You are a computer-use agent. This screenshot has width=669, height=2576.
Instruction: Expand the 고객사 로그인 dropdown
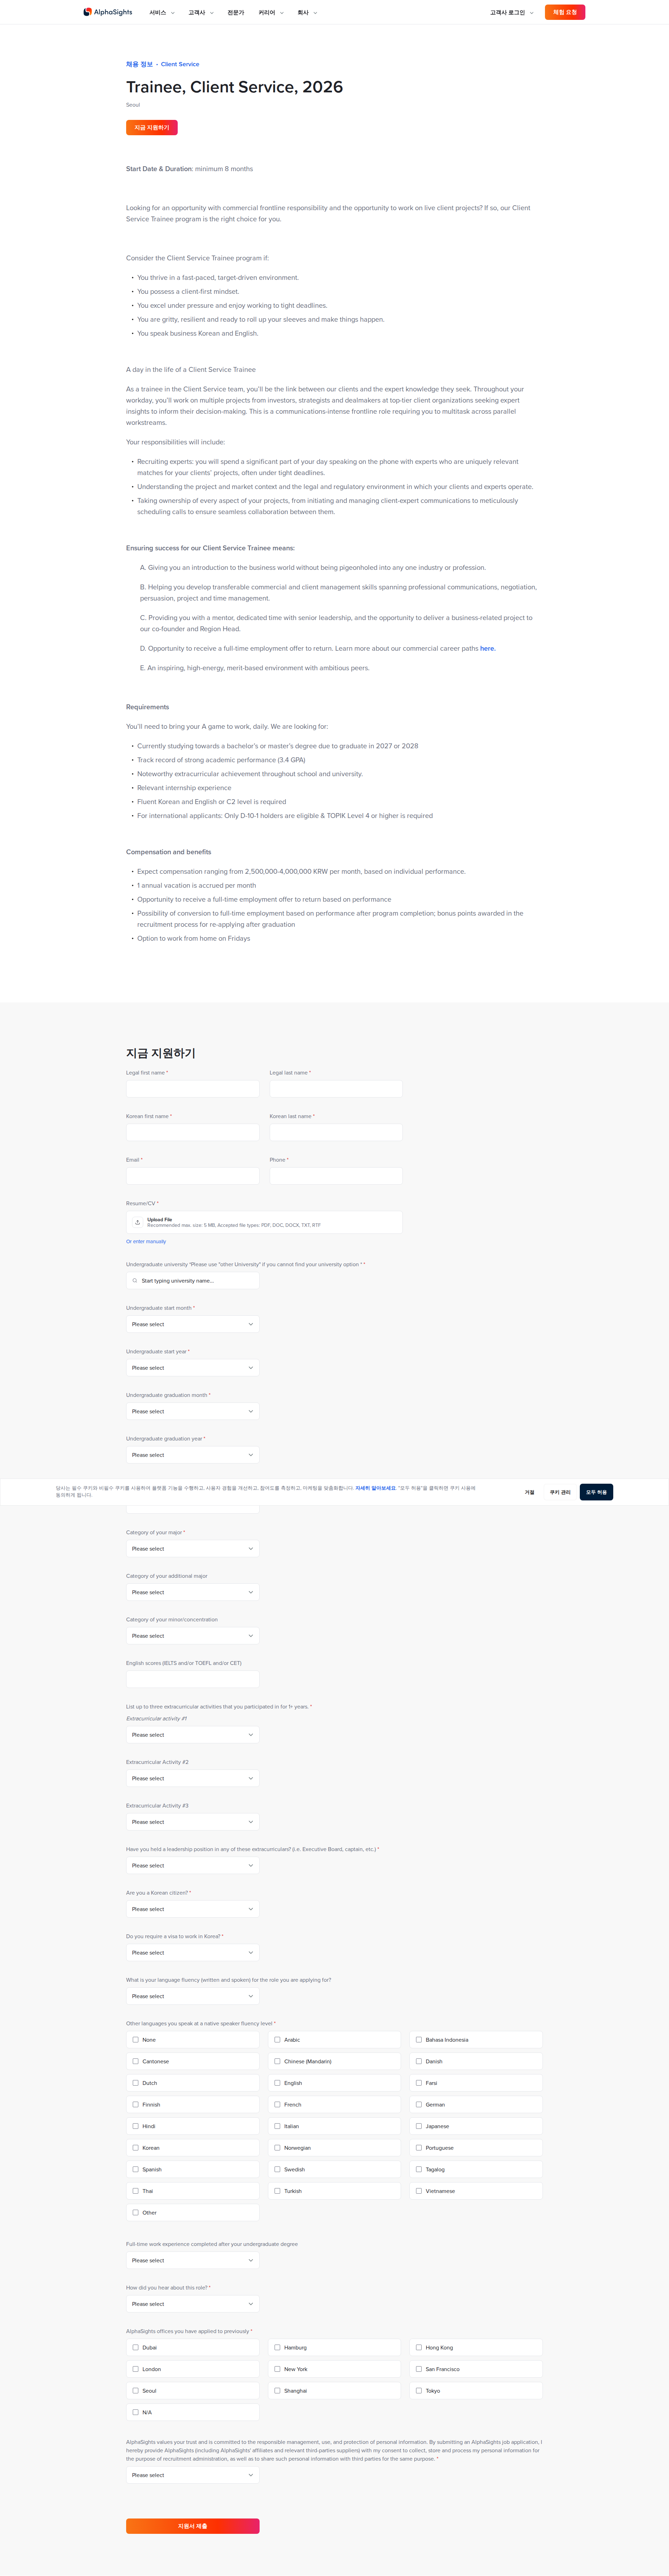[511, 13]
